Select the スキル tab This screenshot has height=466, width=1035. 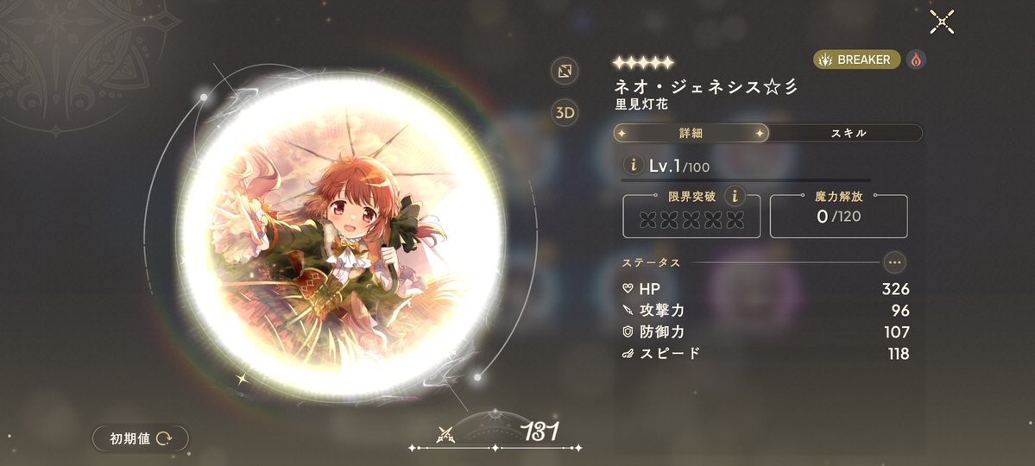click(x=849, y=133)
